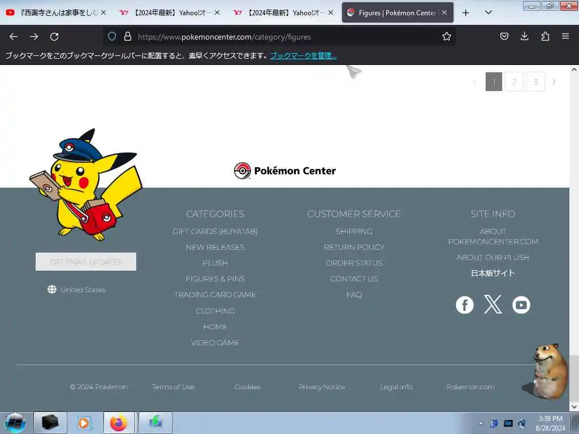Close the Figures Pokémon Center tab
Viewport: 579px width, 434px height.
(x=444, y=13)
